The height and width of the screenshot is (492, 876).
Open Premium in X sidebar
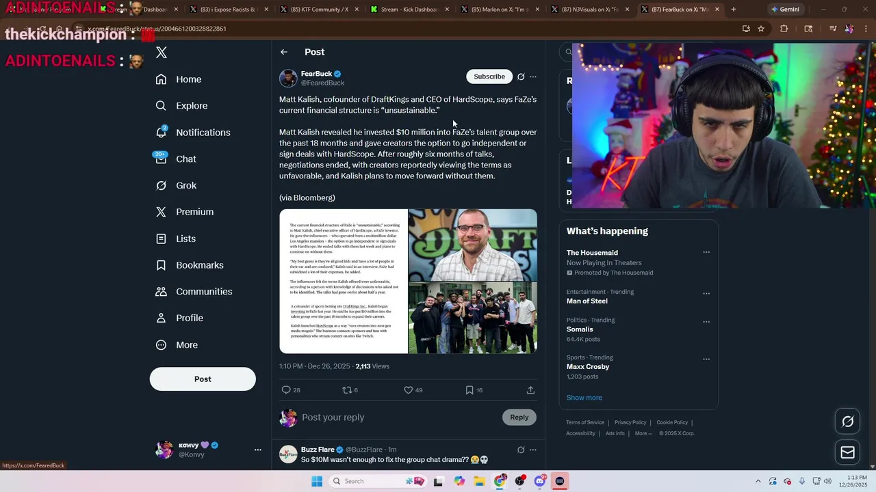(x=185, y=212)
